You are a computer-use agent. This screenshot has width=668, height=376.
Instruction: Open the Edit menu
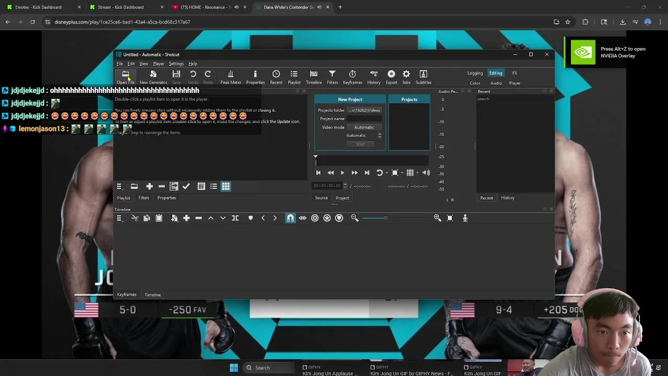[131, 64]
